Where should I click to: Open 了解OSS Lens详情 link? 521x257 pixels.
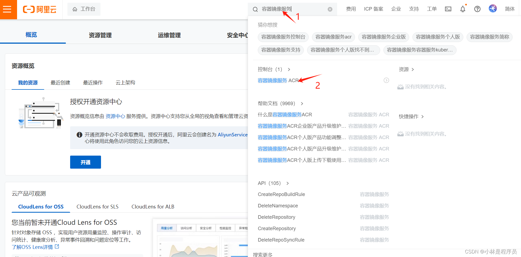(x=32, y=247)
